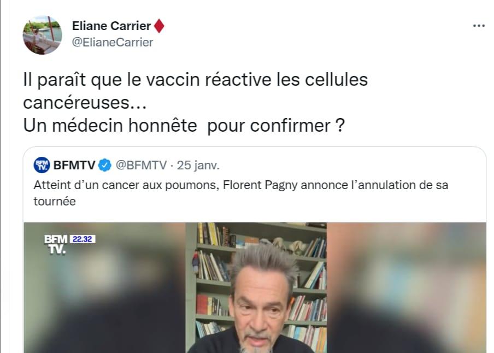
Task: Click the blurred left side of the video
Action: coord(104,288)
